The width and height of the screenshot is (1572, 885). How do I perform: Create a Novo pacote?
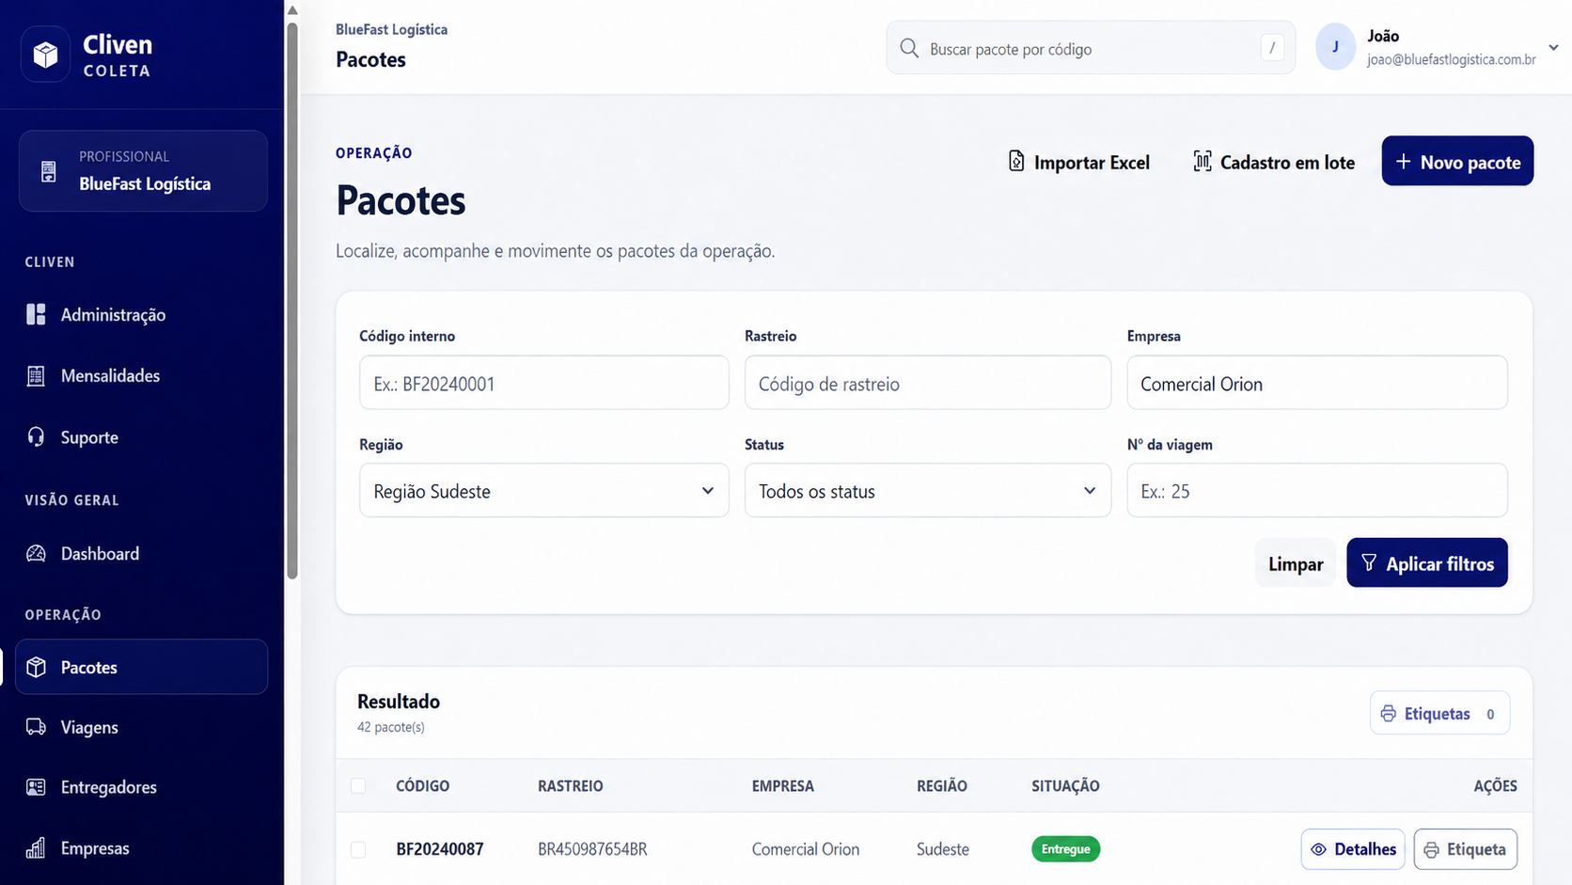[1457, 161]
